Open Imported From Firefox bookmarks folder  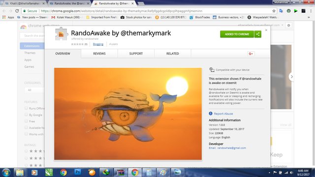pyautogui.click(x=102, y=17)
